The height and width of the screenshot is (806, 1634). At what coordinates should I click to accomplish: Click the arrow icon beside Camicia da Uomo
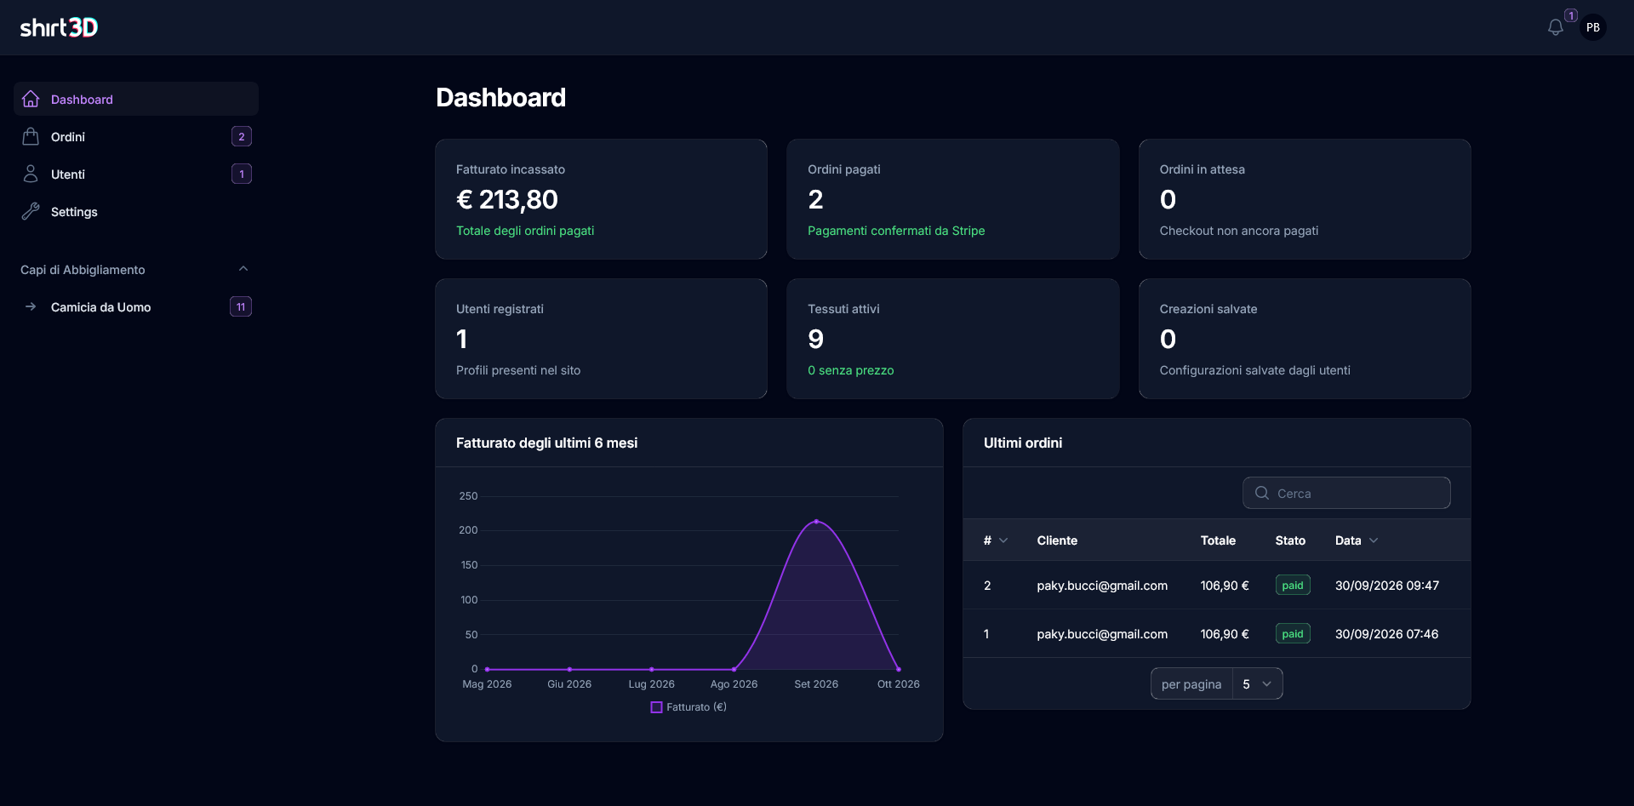point(31,306)
